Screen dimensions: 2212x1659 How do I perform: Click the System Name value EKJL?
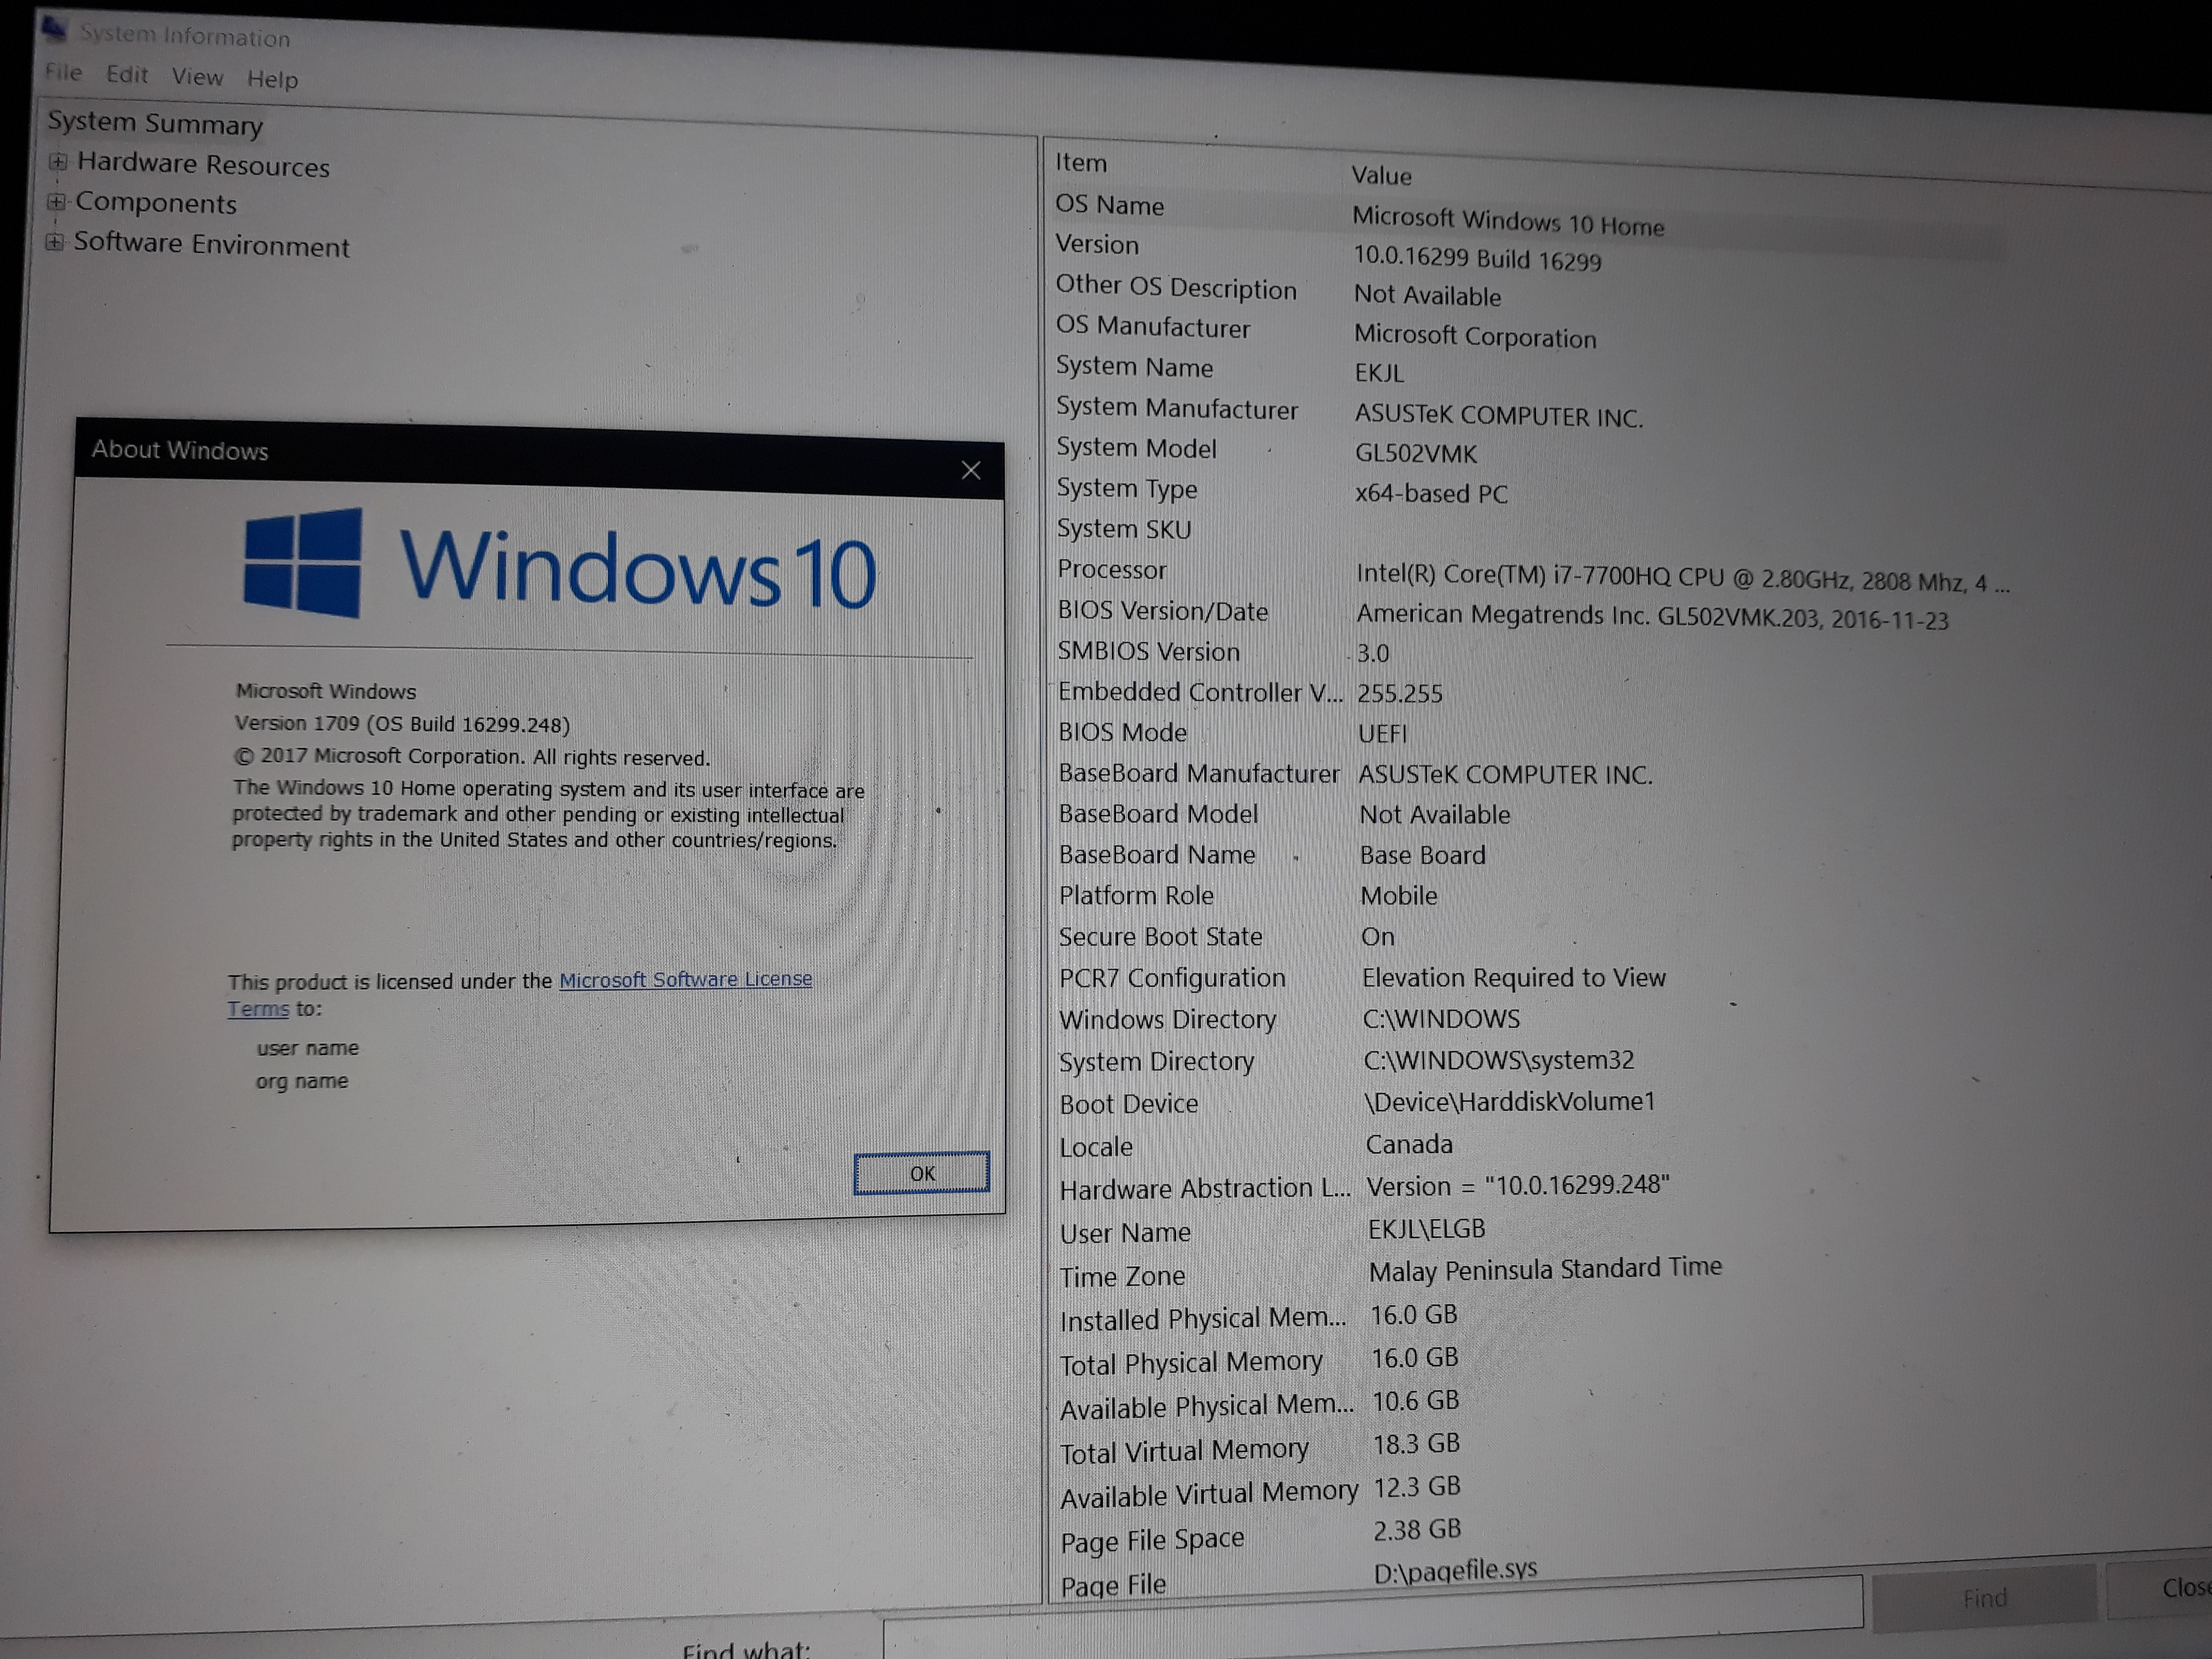click(1379, 373)
